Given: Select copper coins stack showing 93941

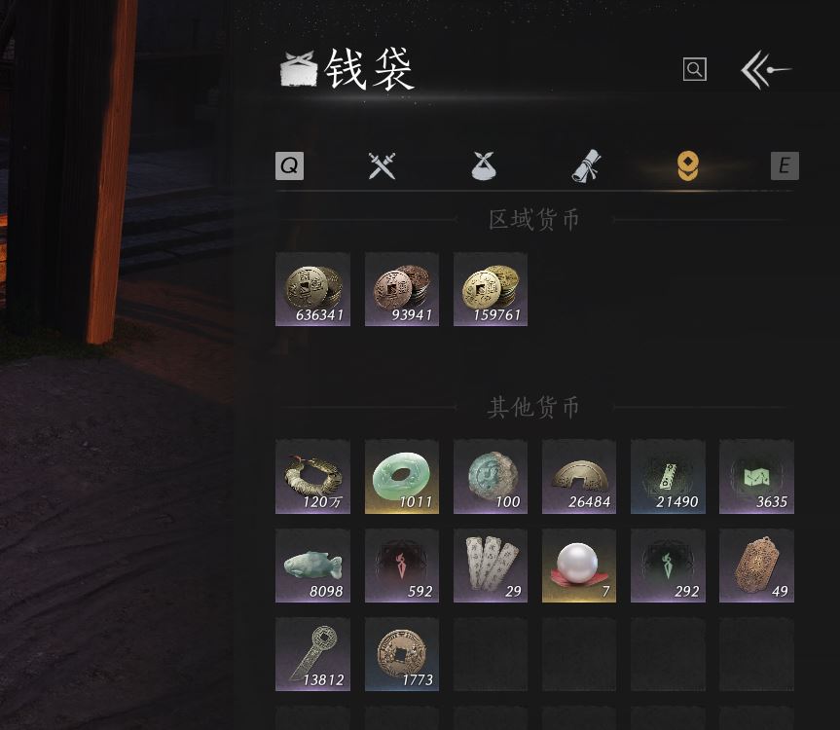Looking at the screenshot, I should coord(402,289).
